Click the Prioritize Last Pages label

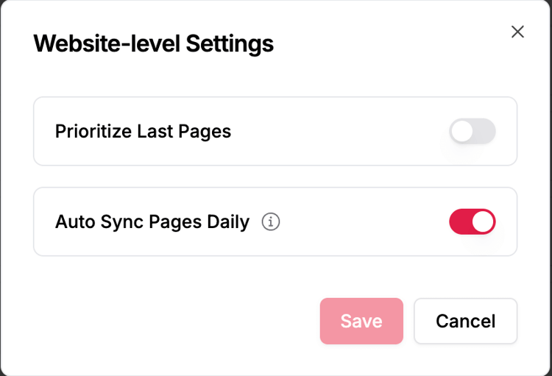tap(143, 132)
